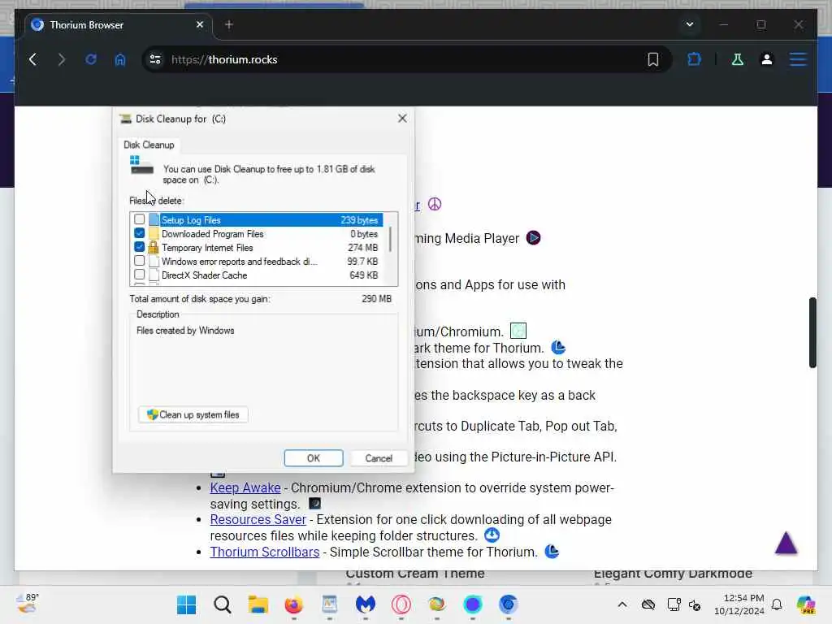Reload the thorium.rocks page
The height and width of the screenshot is (624, 832).
(x=91, y=59)
